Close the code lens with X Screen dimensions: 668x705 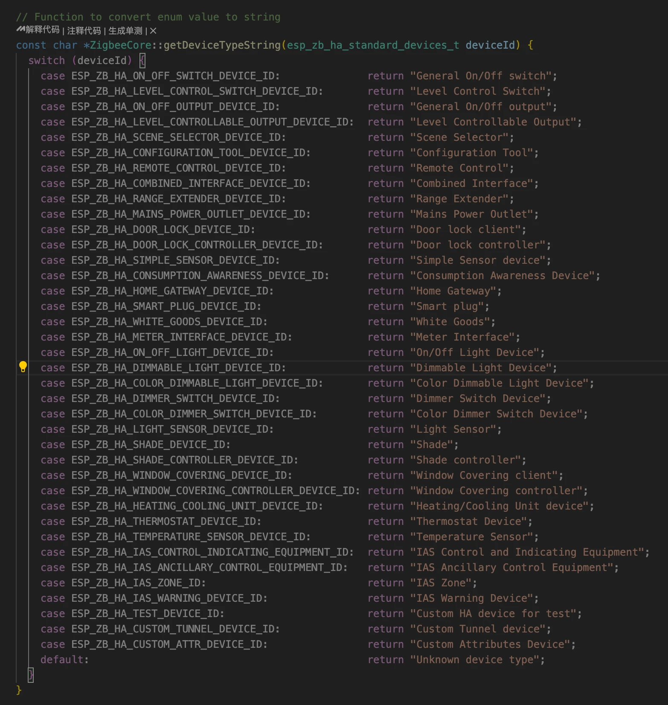[x=153, y=31]
